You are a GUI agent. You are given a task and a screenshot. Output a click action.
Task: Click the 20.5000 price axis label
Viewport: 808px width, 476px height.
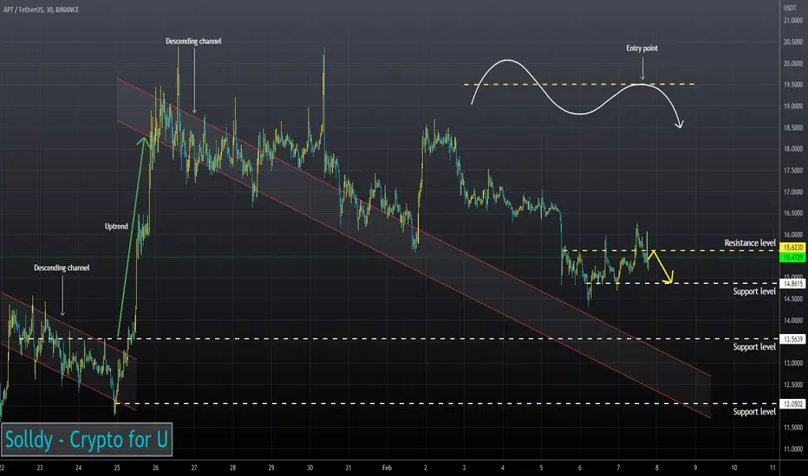coord(793,42)
